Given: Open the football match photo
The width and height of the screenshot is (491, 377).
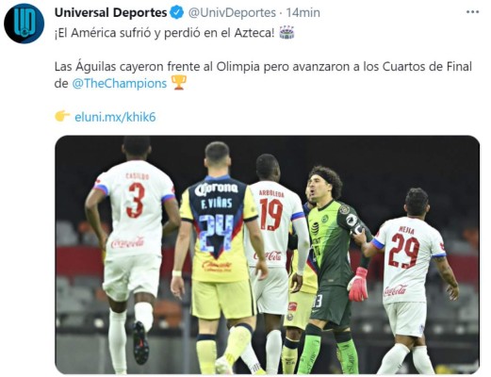Looking at the screenshot, I should pyautogui.click(x=267, y=254).
